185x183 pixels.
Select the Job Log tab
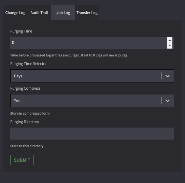[x=63, y=13]
